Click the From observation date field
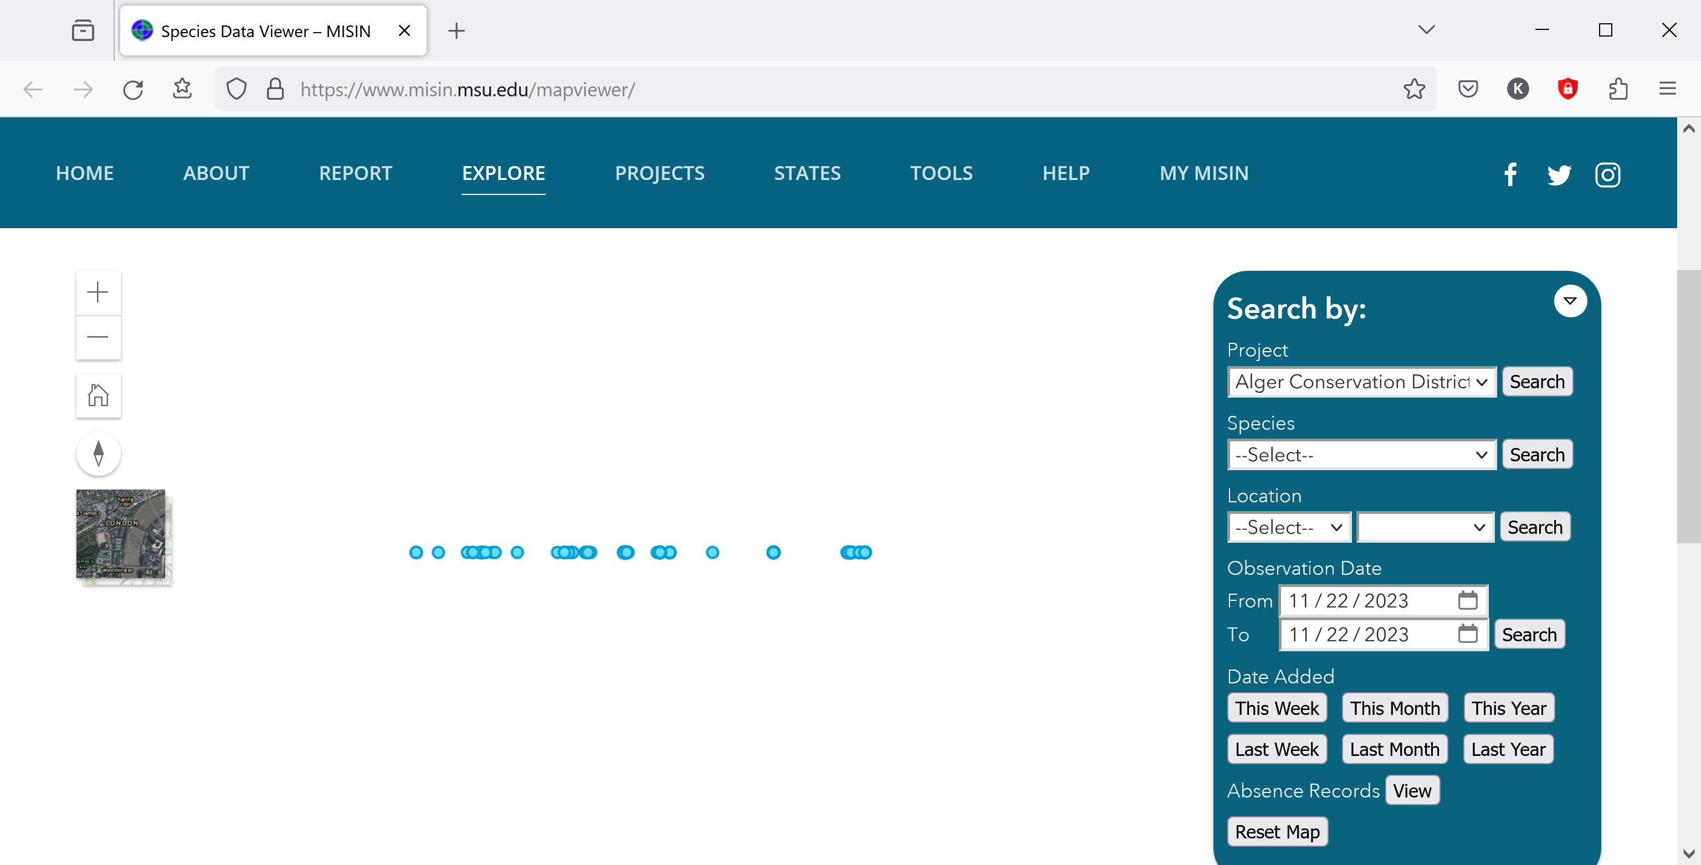Viewport: 1701px width, 865px height. (x=1367, y=600)
